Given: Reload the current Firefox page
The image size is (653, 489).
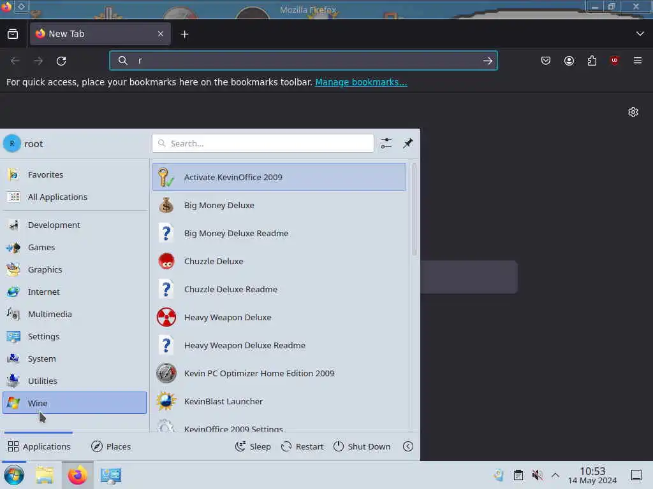Looking at the screenshot, I should [x=61, y=60].
